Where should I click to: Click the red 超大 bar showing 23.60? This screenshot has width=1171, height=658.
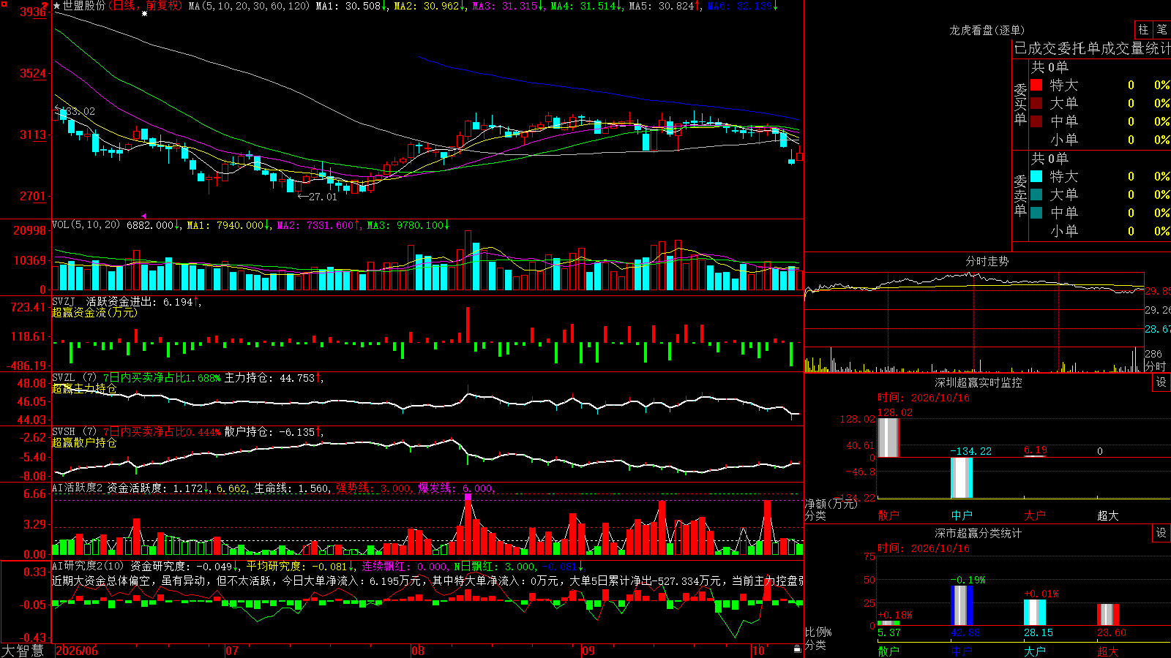[1108, 615]
